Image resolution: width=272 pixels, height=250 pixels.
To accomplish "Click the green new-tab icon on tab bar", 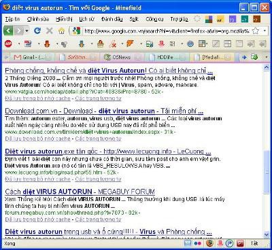I will (x=254, y=57).
